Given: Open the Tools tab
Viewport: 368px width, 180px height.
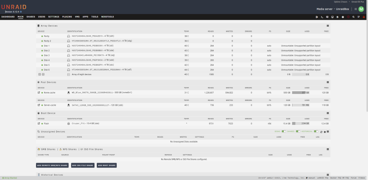Looking at the screenshot, I should pos(95,17).
